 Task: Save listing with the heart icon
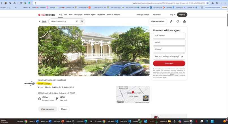click(x=178, y=21)
